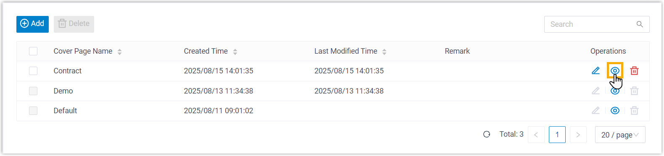The height and width of the screenshot is (156, 664).
Task: Open the 20 / page dropdown
Action: 620,135
